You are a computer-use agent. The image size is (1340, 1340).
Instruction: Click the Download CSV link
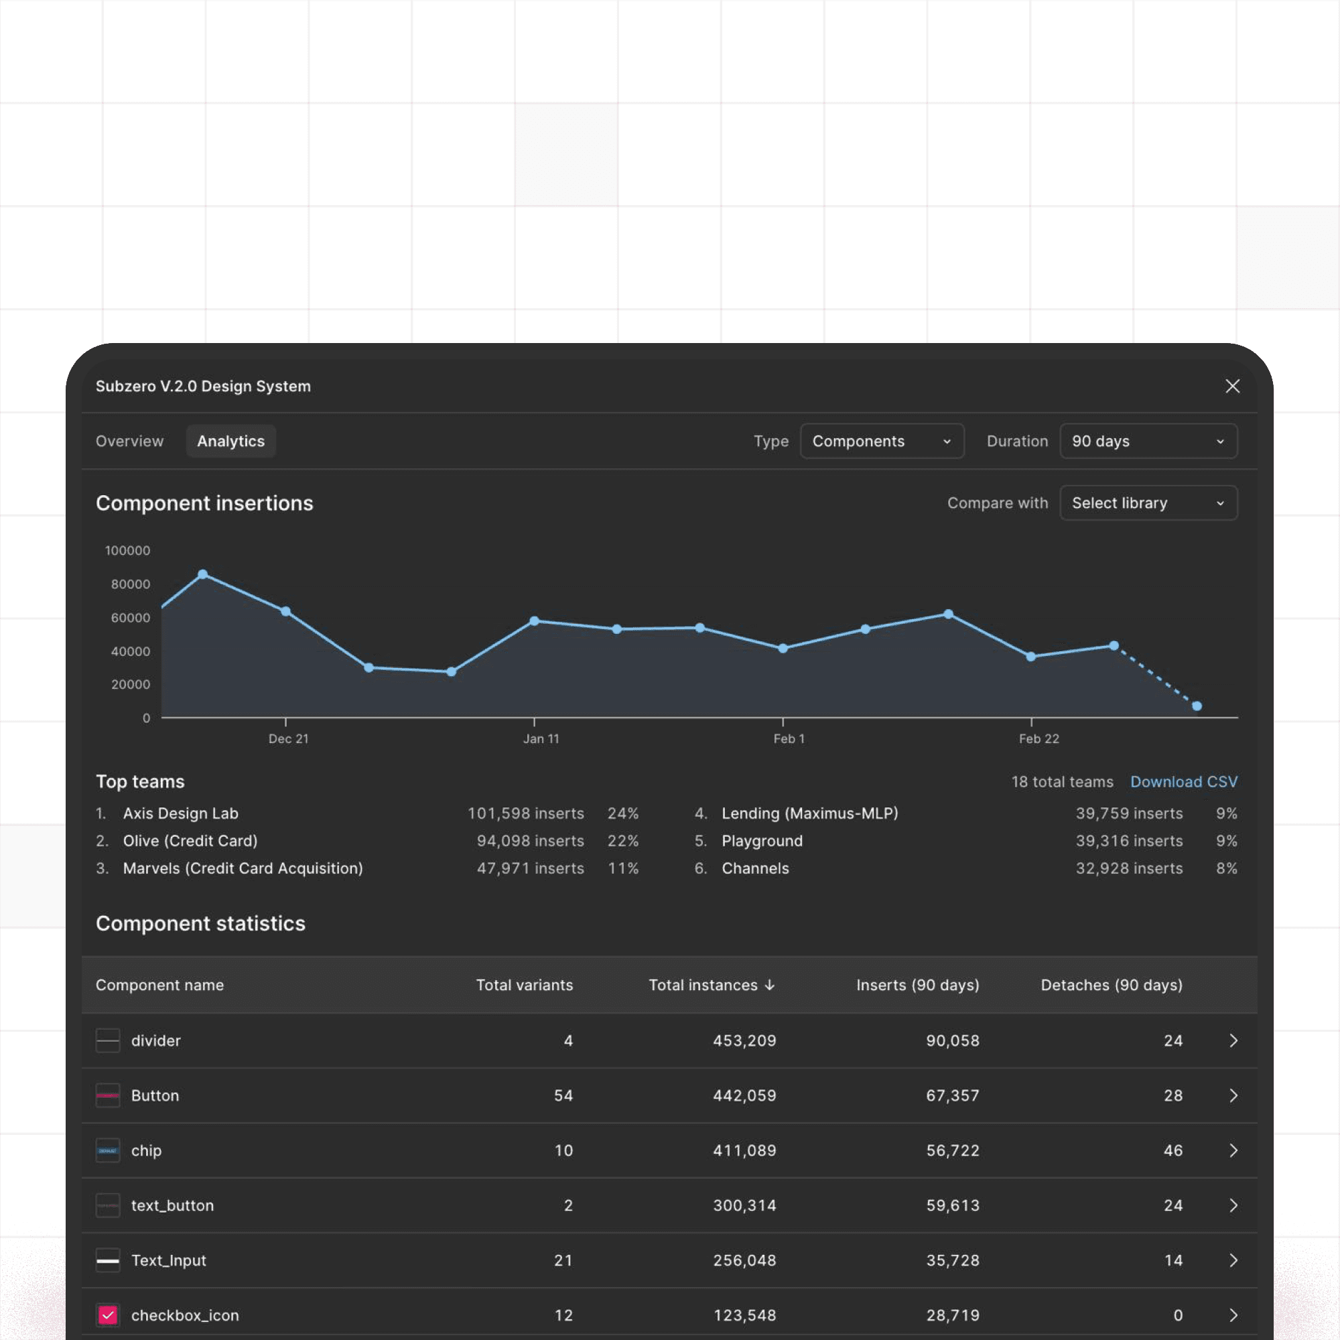click(x=1183, y=782)
